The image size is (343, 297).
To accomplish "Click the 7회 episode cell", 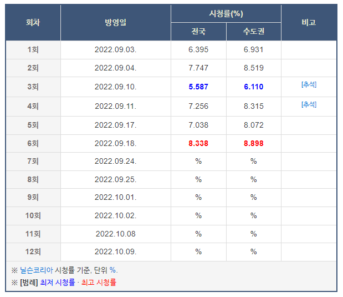I will pos(33,162).
